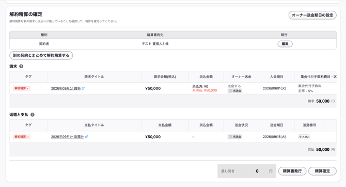
Task: Click 支払金額 column header
Action: point(165,125)
